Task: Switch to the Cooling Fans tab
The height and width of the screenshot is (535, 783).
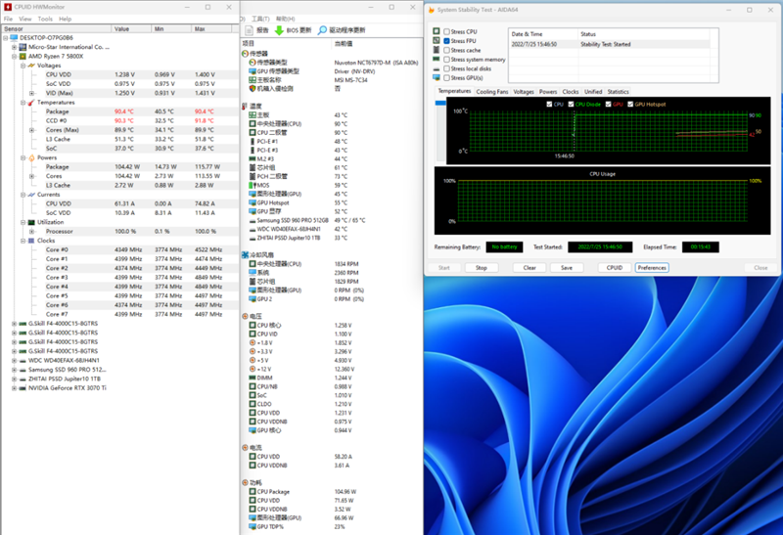Action: tap(492, 92)
